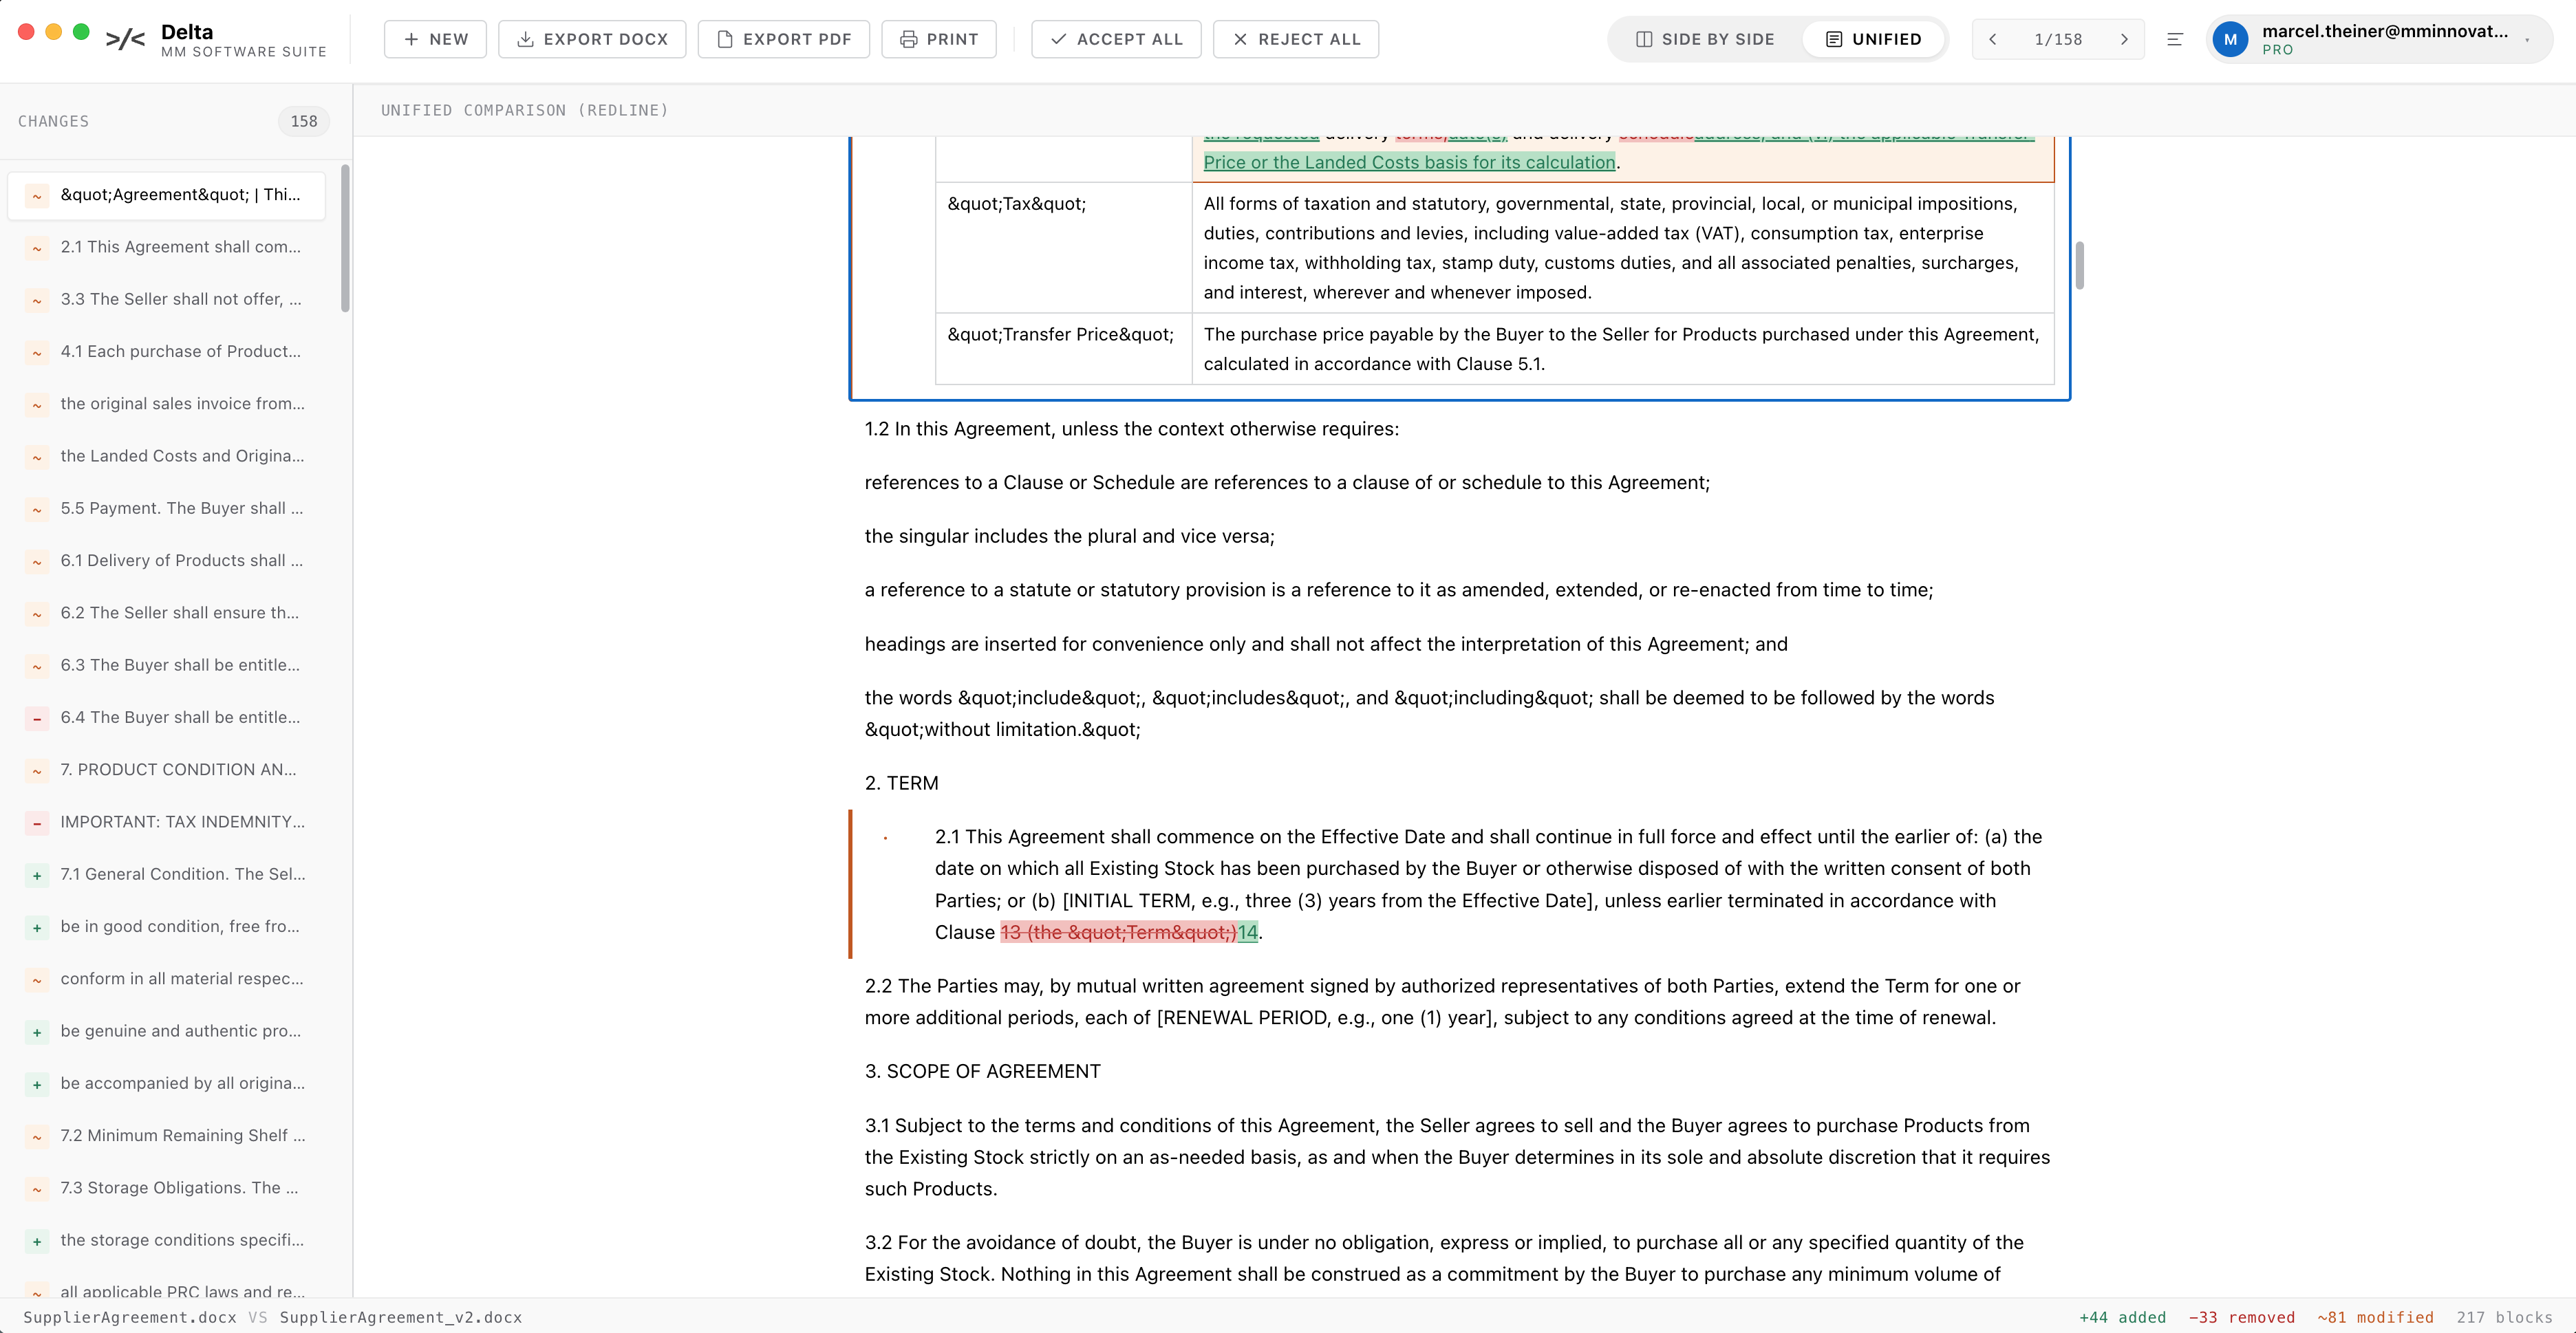Click modified icon beside '7.3 Storage Obligations'
Viewport: 2576px width, 1333px height.
37,1189
